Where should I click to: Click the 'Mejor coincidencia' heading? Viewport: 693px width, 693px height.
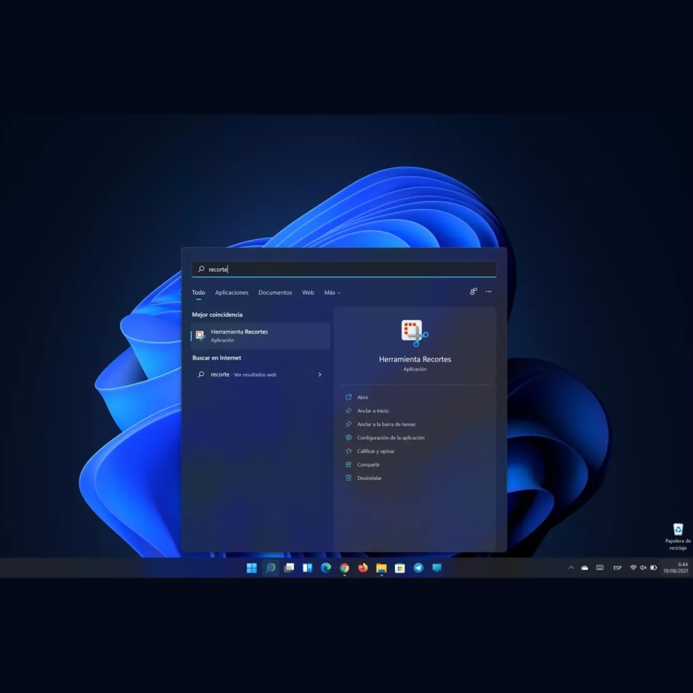217,315
